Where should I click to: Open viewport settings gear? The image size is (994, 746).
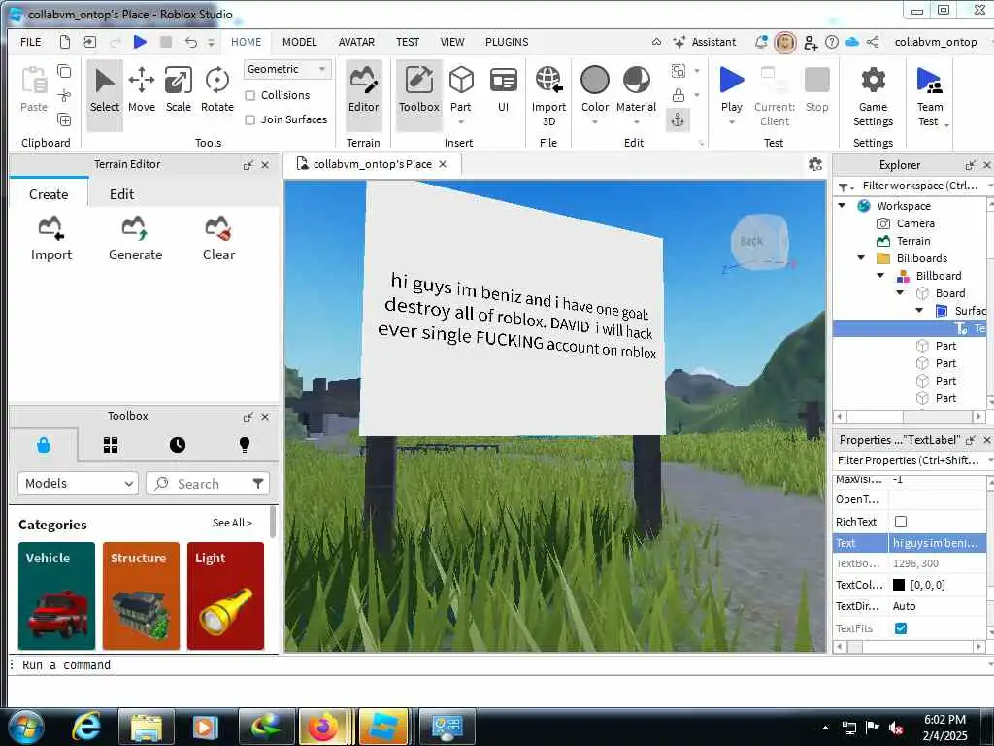[x=815, y=164]
